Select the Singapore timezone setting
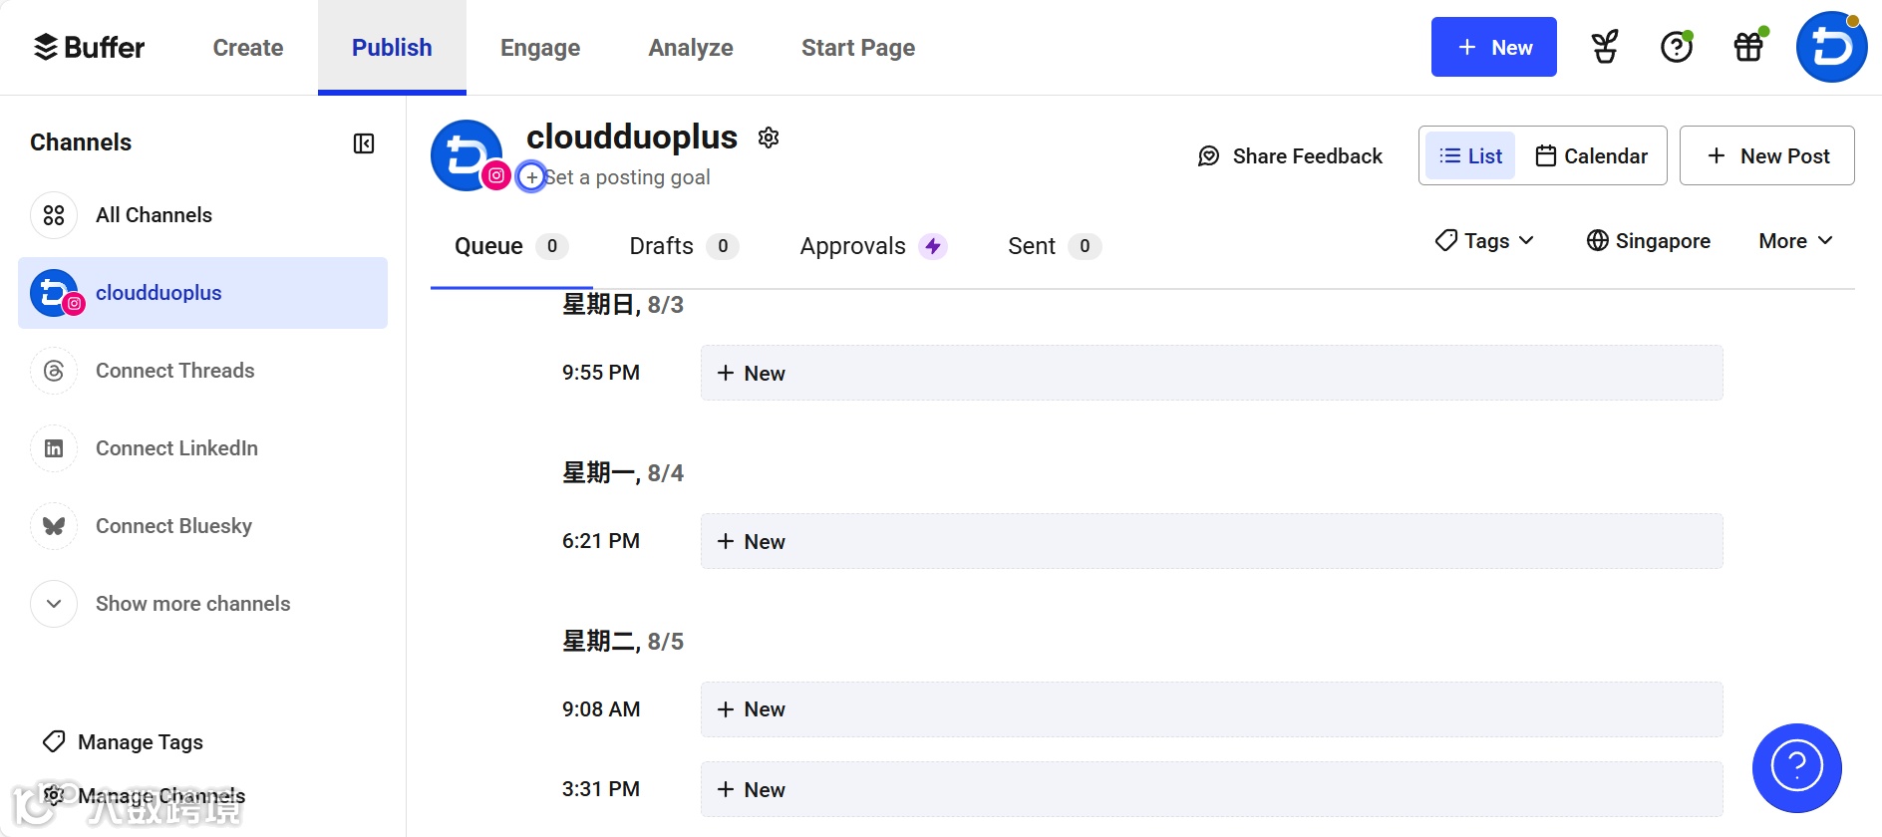The image size is (1882, 837). point(1649,241)
